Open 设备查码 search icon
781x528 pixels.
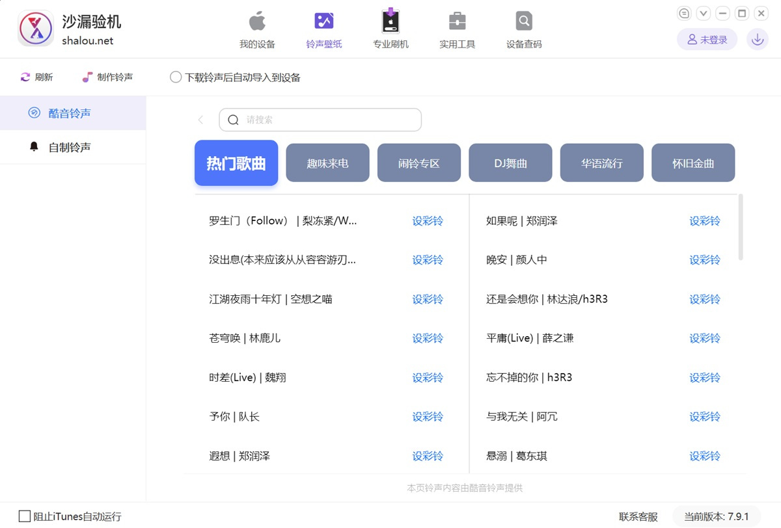pos(524,21)
